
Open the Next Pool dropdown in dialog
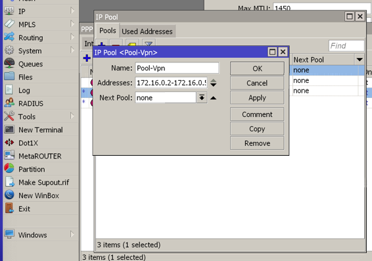[x=202, y=97]
